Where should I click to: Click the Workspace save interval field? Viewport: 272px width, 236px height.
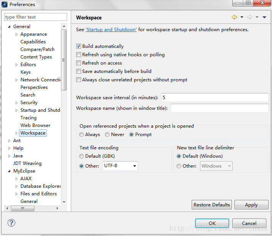click(x=215, y=97)
